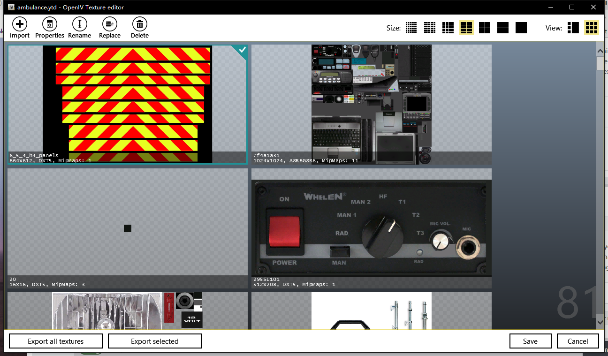Select the currently highlighted two-column size option
Screen dimensions: 608x356
point(466,28)
